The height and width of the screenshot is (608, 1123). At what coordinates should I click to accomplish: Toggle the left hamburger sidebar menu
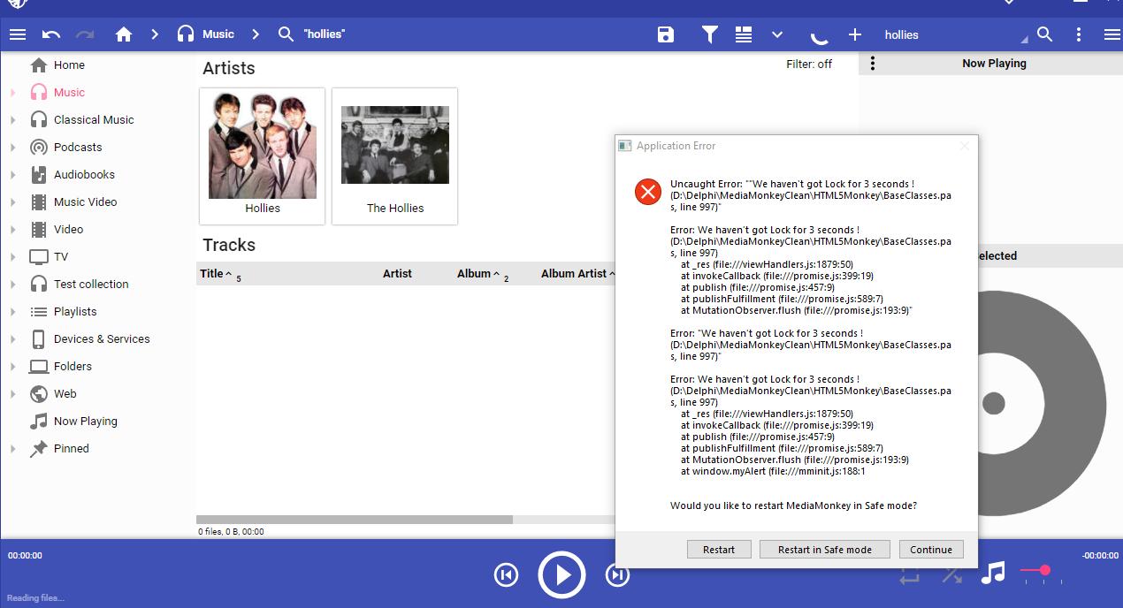click(x=18, y=34)
